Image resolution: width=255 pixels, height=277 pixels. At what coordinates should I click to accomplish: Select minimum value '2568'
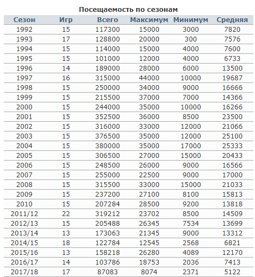pyautogui.click(x=191, y=243)
